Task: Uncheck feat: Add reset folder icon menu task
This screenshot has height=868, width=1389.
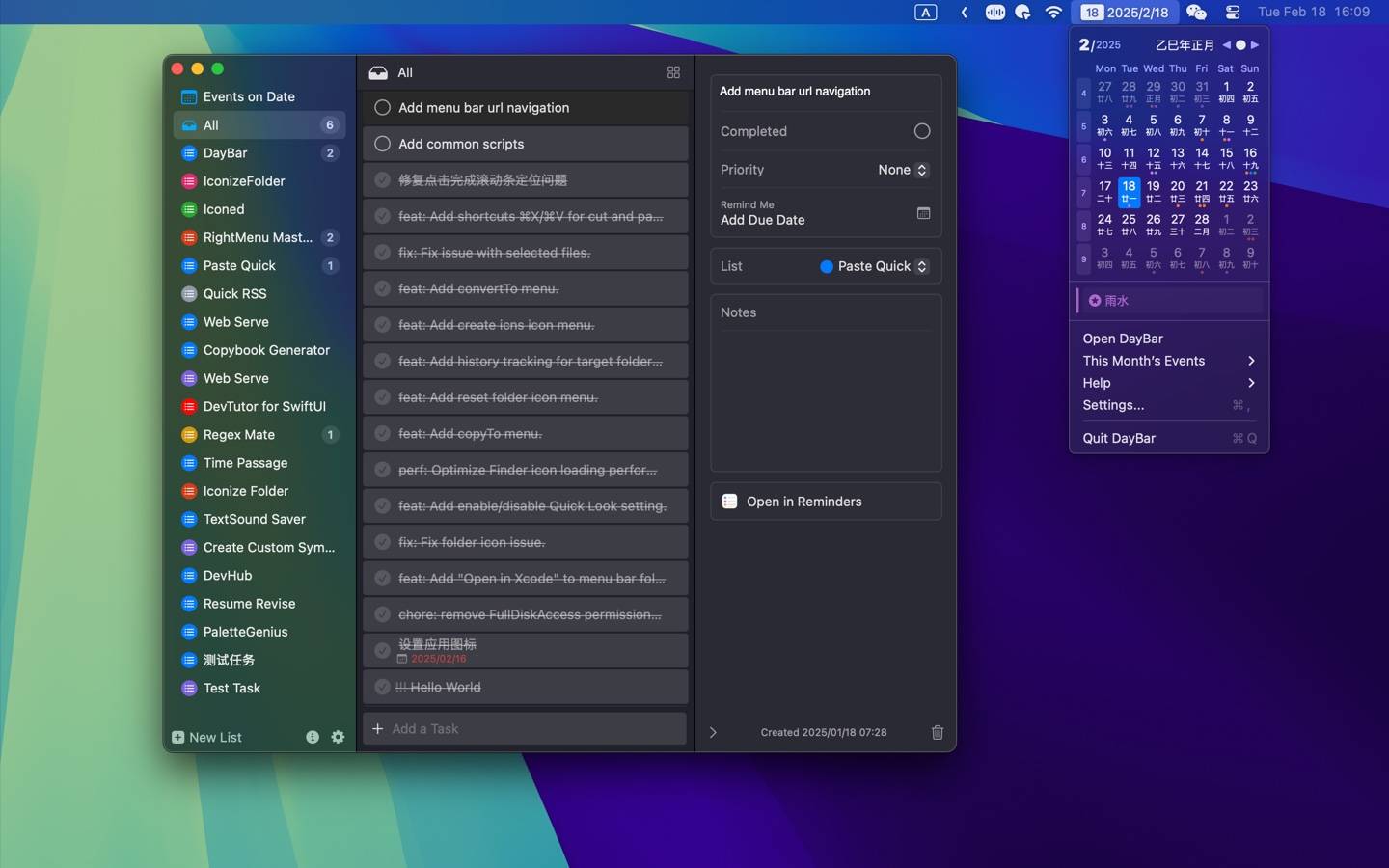Action: 382,397
